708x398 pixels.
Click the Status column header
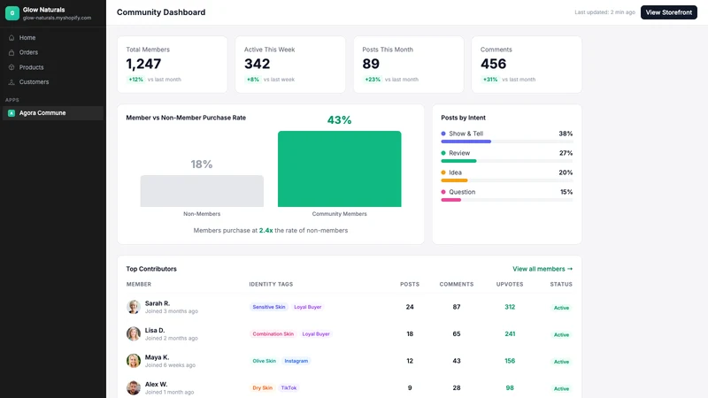coord(561,284)
